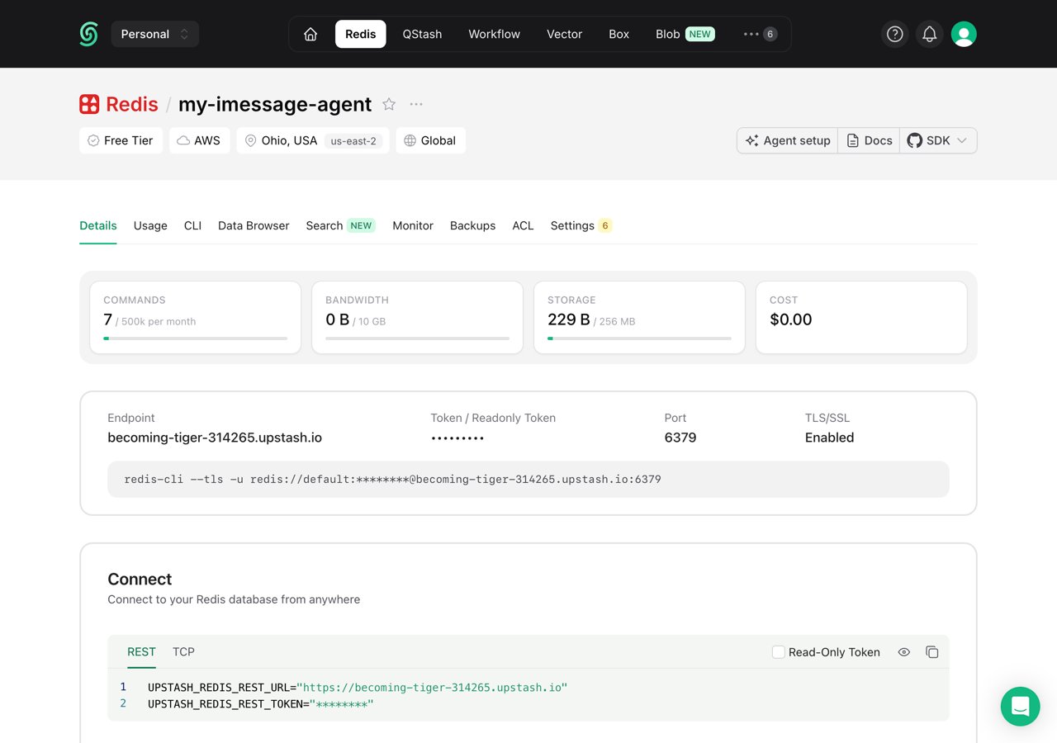The width and height of the screenshot is (1057, 743).
Task: Open the help question mark icon
Action: point(894,34)
